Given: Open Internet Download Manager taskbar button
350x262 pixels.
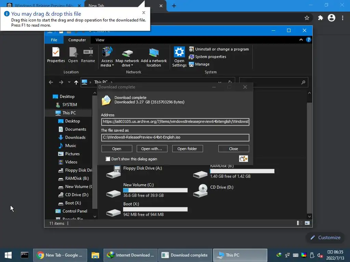Looking at the screenshot, I should pos(131,255).
